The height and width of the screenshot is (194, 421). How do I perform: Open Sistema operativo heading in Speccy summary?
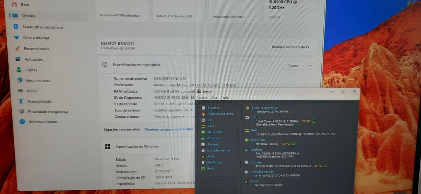(x=264, y=108)
